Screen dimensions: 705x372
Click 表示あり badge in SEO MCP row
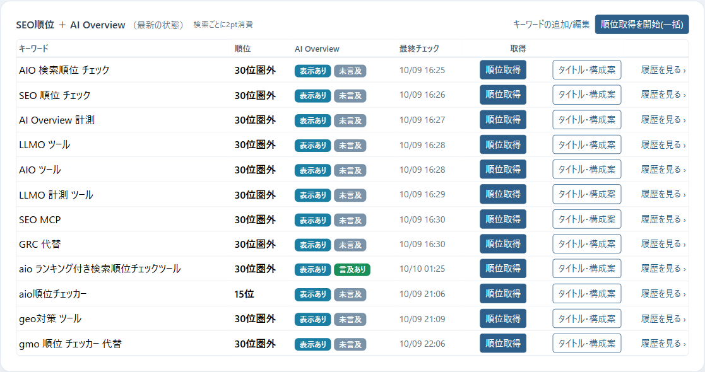pos(313,220)
